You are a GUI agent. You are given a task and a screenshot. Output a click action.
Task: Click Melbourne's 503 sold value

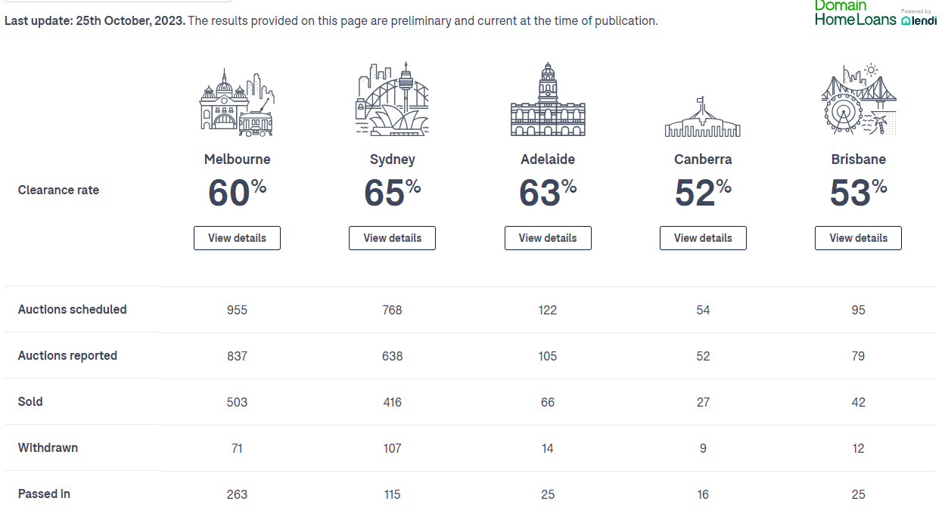237,402
